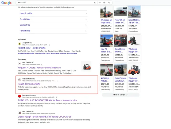Open the Heli forklift ad thumbnail image
This screenshot has height=129, width=171.
tap(86, 66)
